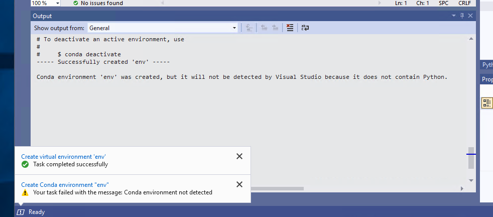
Task: Click the Ready status bar text
Action: (x=37, y=212)
